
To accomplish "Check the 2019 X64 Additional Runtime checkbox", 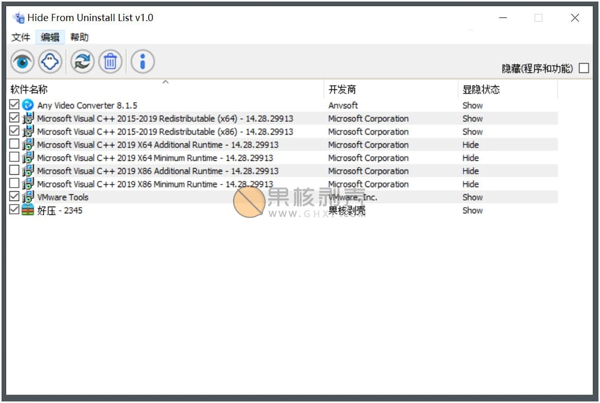I will [14, 144].
